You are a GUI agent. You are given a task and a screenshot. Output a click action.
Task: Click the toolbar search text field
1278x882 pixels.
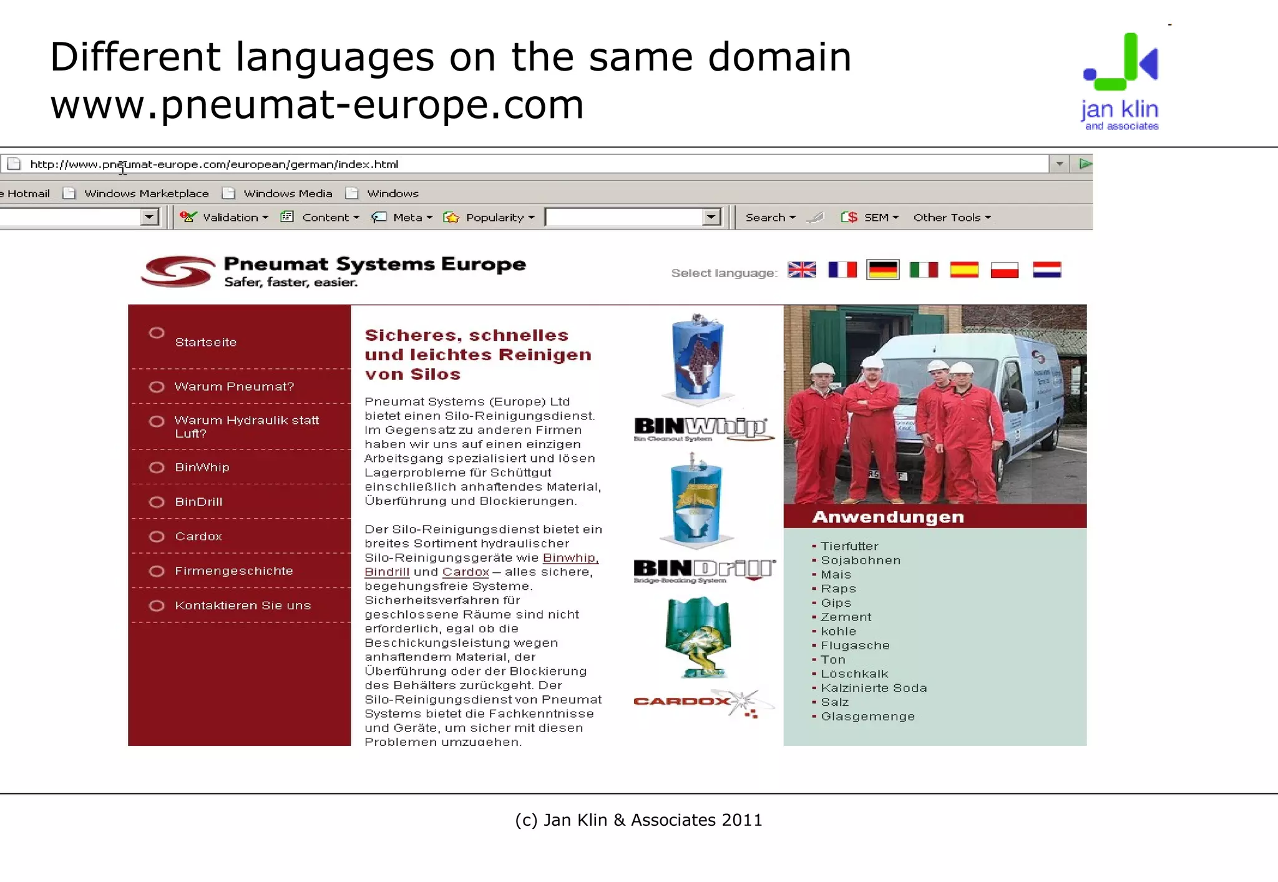pos(624,217)
